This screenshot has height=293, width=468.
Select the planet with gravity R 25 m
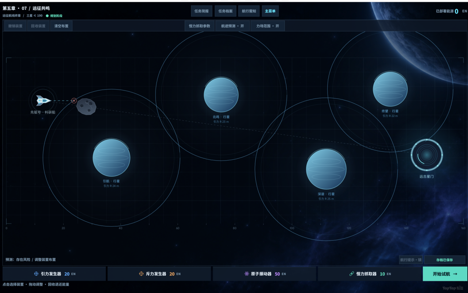(326, 169)
